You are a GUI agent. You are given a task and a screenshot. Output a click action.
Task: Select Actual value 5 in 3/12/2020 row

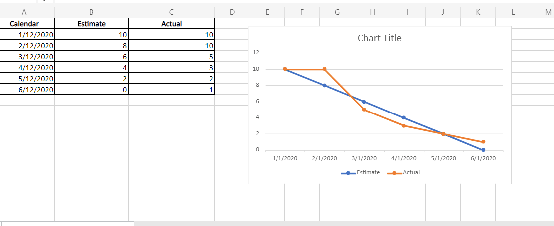tap(171, 56)
